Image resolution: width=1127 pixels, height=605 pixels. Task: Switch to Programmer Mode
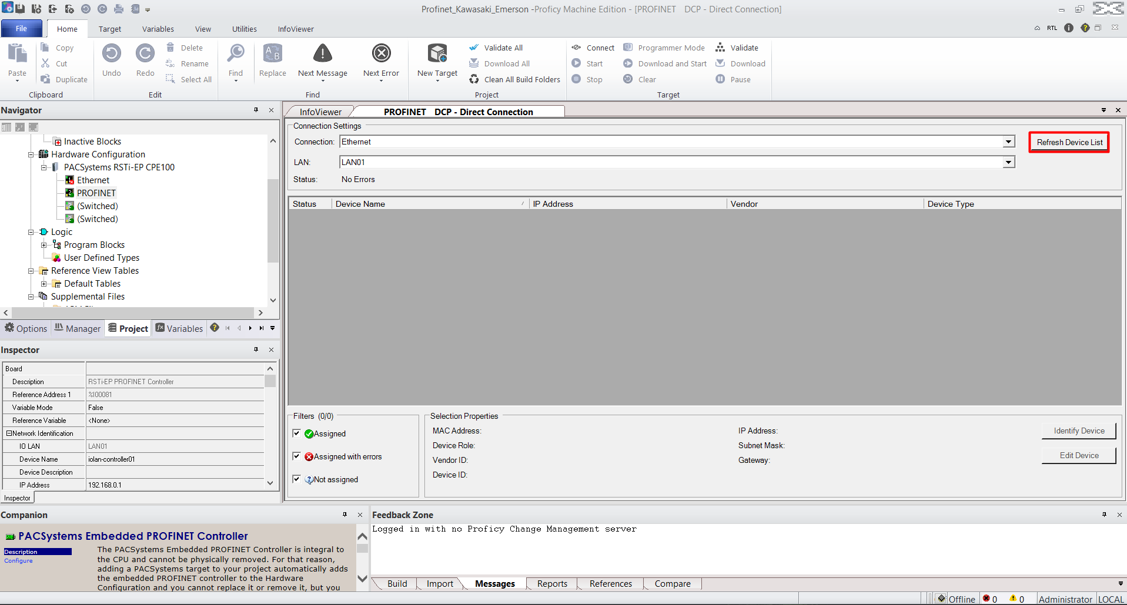click(664, 48)
